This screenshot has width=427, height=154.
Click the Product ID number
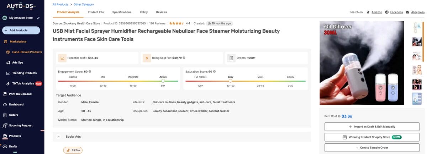(x=132, y=23)
